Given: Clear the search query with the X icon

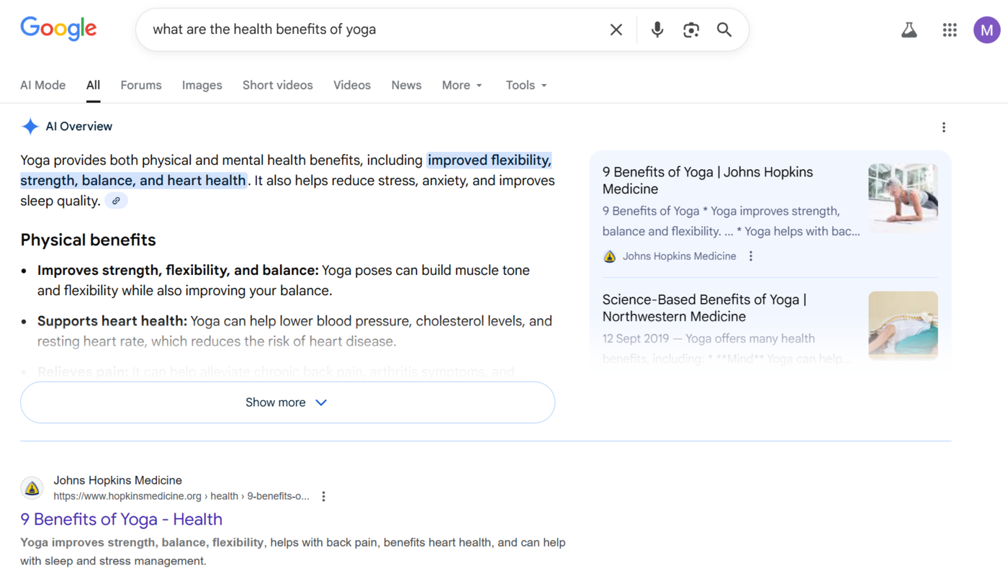Looking at the screenshot, I should [616, 30].
